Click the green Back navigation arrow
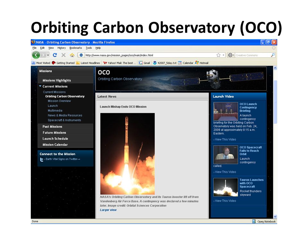308x231 pixels. (36, 55)
